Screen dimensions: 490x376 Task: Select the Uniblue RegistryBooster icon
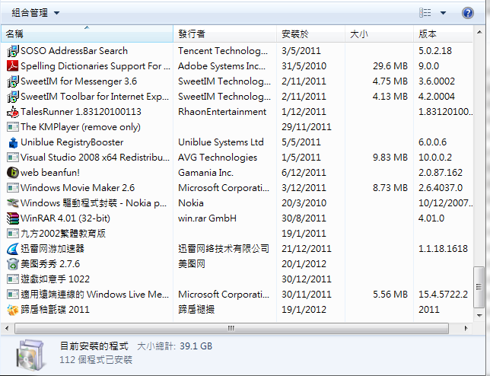[13, 142]
